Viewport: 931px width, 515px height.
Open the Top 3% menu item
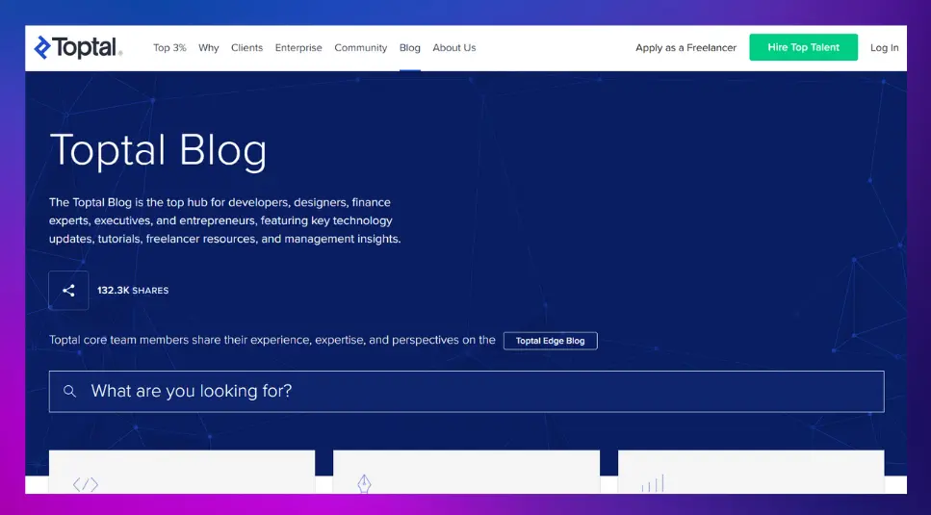click(x=169, y=47)
